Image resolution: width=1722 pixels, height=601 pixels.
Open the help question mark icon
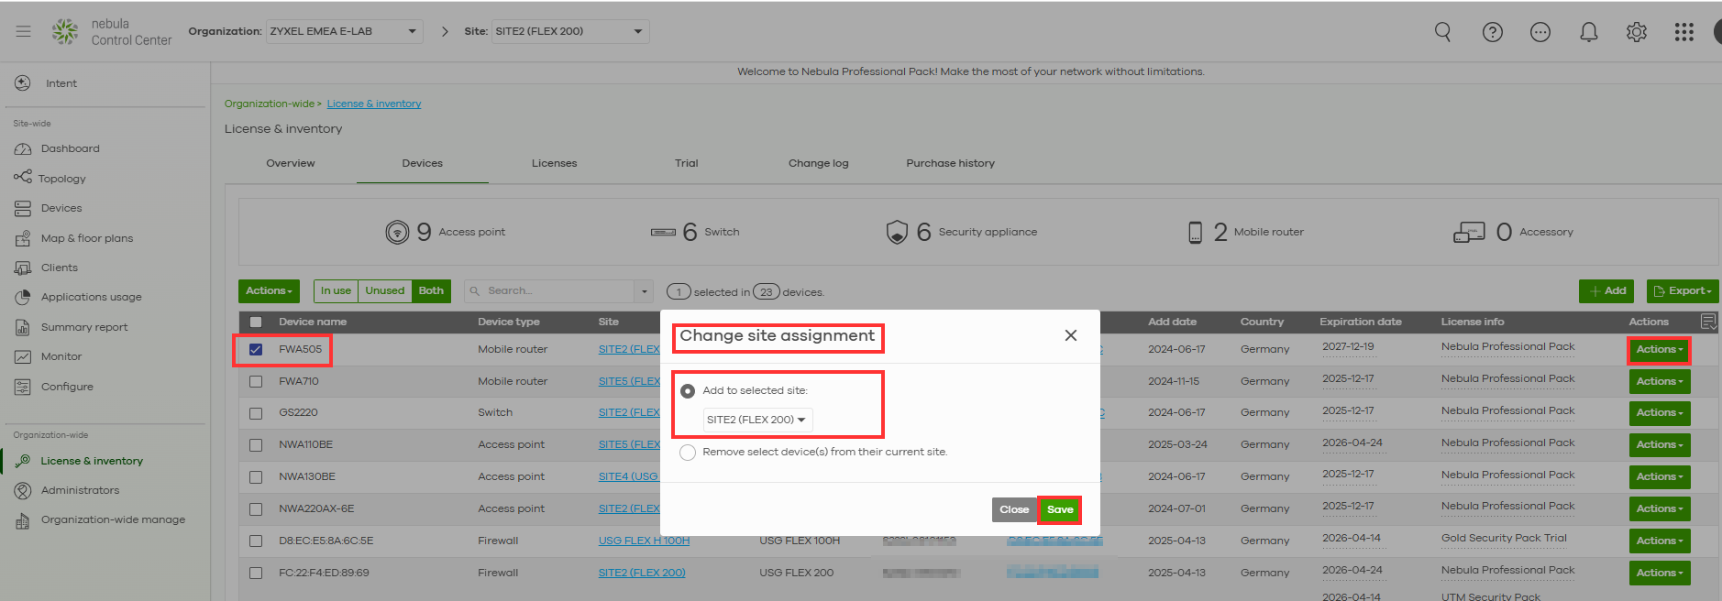coord(1493,32)
